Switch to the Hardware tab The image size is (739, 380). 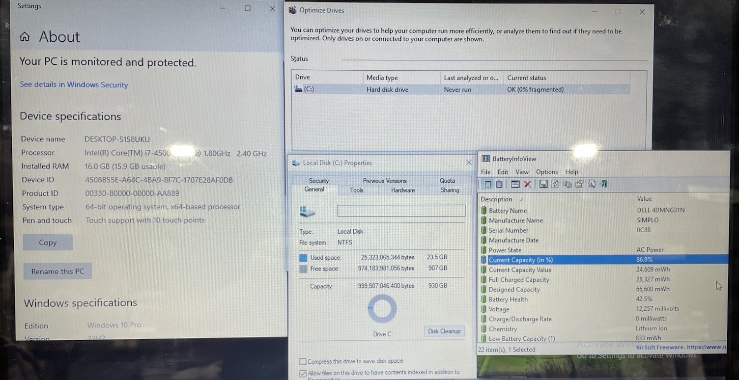coord(403,190)
